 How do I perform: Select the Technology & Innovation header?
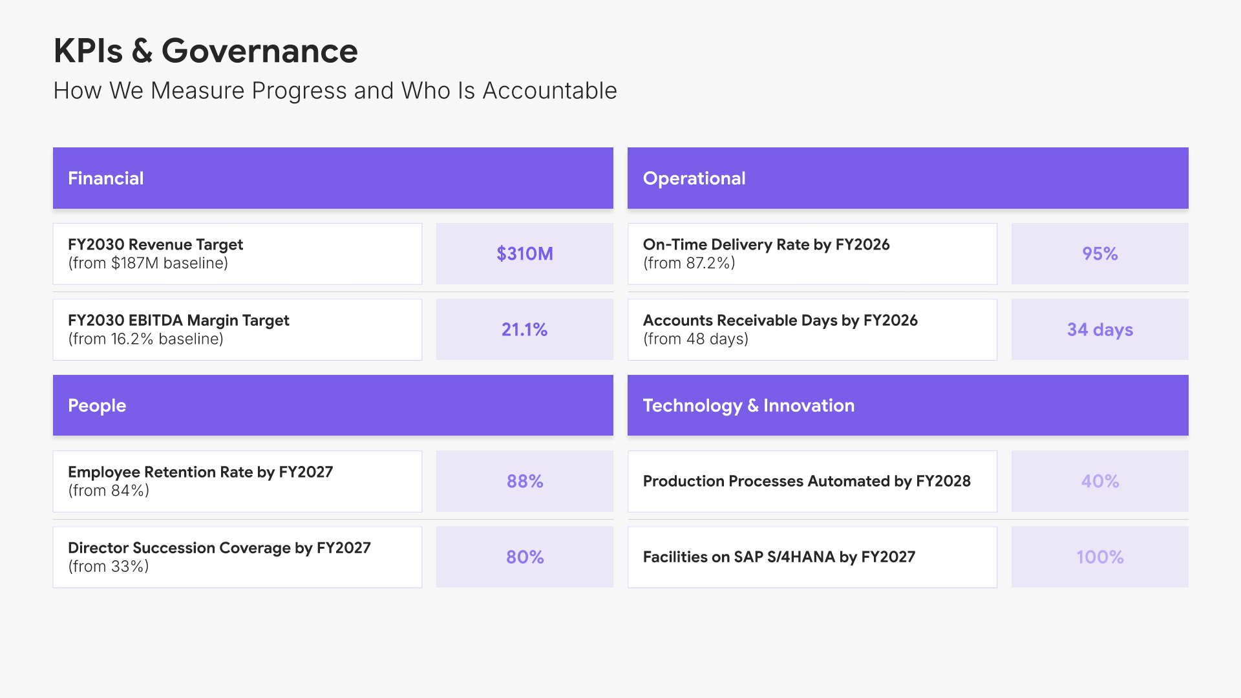point(907,405)
